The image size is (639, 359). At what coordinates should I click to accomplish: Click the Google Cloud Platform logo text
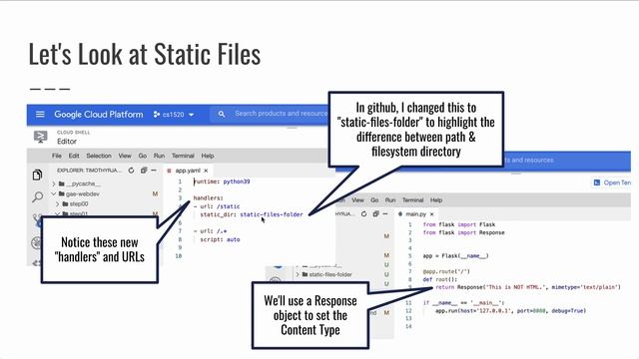coord(99,115)
